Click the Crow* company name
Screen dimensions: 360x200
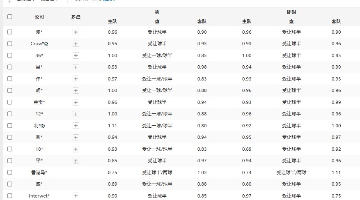pos(37,44)
